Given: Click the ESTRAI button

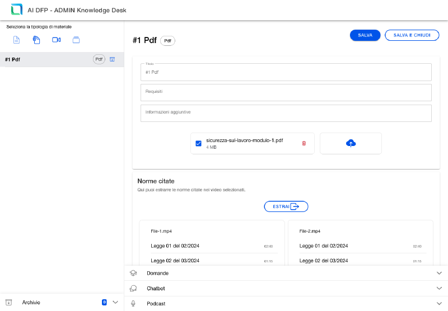Looking at the screenshot, I should point(286,206).
